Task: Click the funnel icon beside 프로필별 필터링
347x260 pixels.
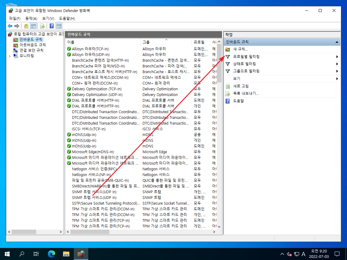Action: 228,57
